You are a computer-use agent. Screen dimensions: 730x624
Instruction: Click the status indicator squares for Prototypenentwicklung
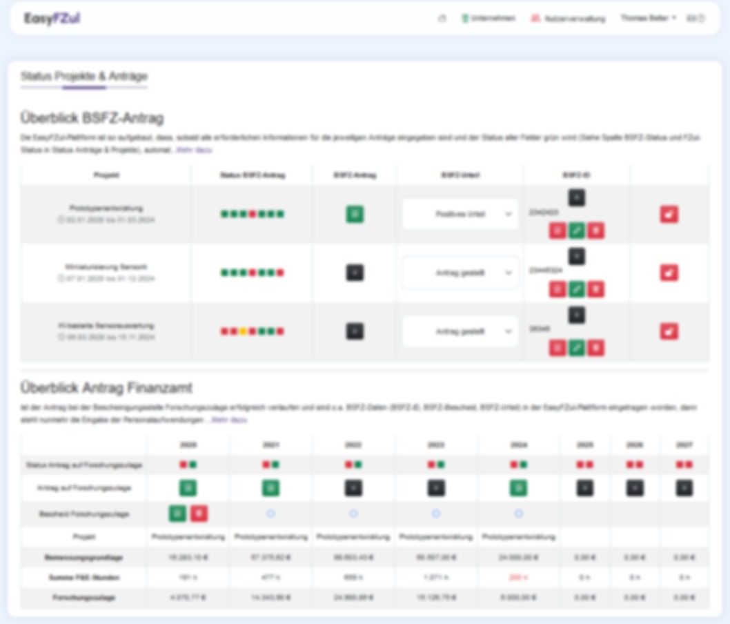click(x=252, y=214)
